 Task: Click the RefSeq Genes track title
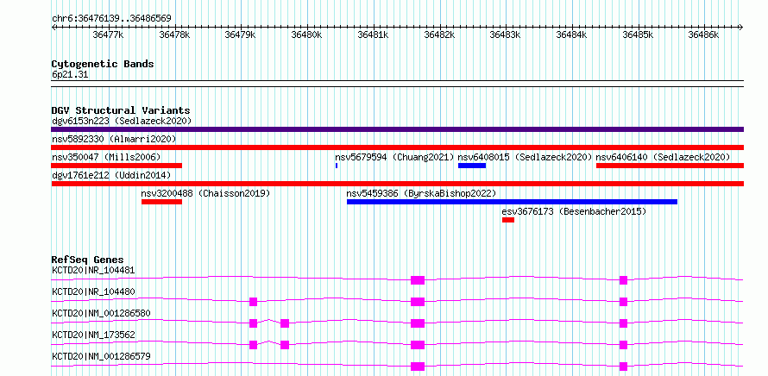(x=88, y=260)
